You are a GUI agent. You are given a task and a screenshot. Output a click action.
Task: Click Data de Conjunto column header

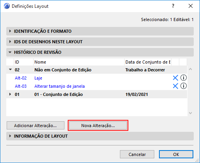(148, 62)
